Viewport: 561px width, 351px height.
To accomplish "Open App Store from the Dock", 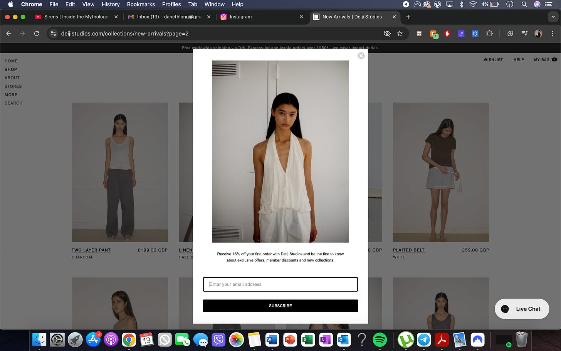I will pos(93,340).
